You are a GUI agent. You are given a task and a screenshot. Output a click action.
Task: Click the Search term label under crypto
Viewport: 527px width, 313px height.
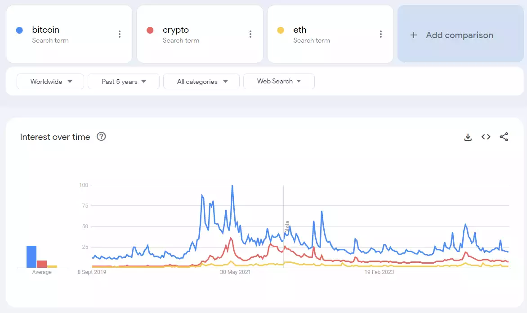click(x=181, y=40)
